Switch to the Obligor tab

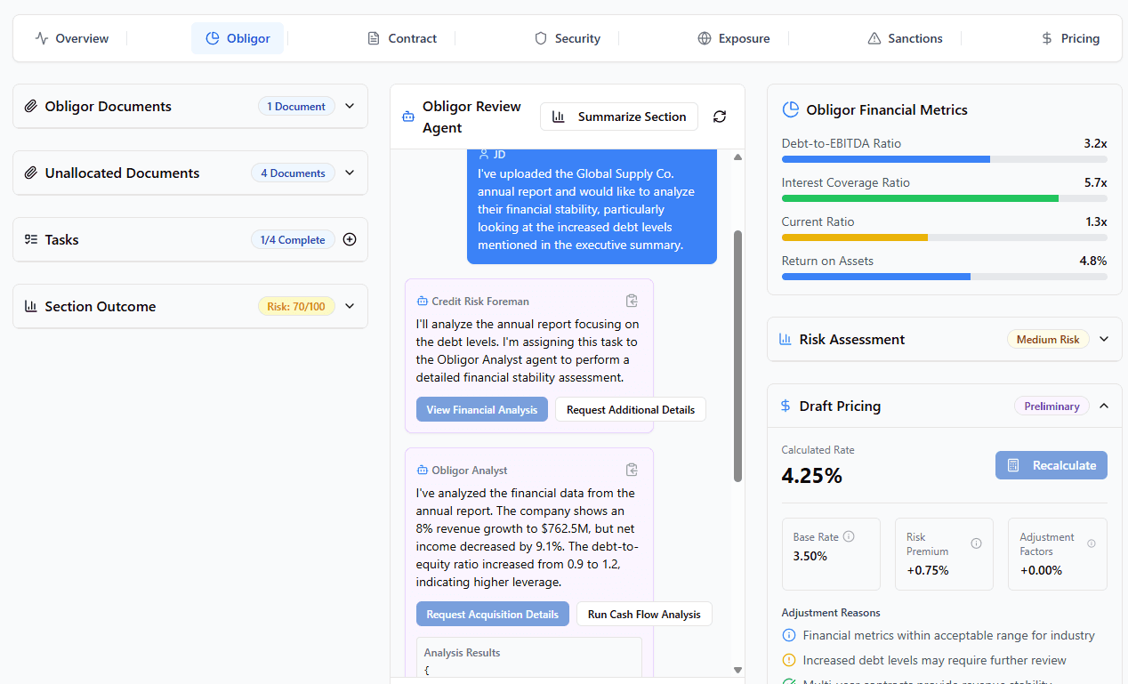click(238, 38)
